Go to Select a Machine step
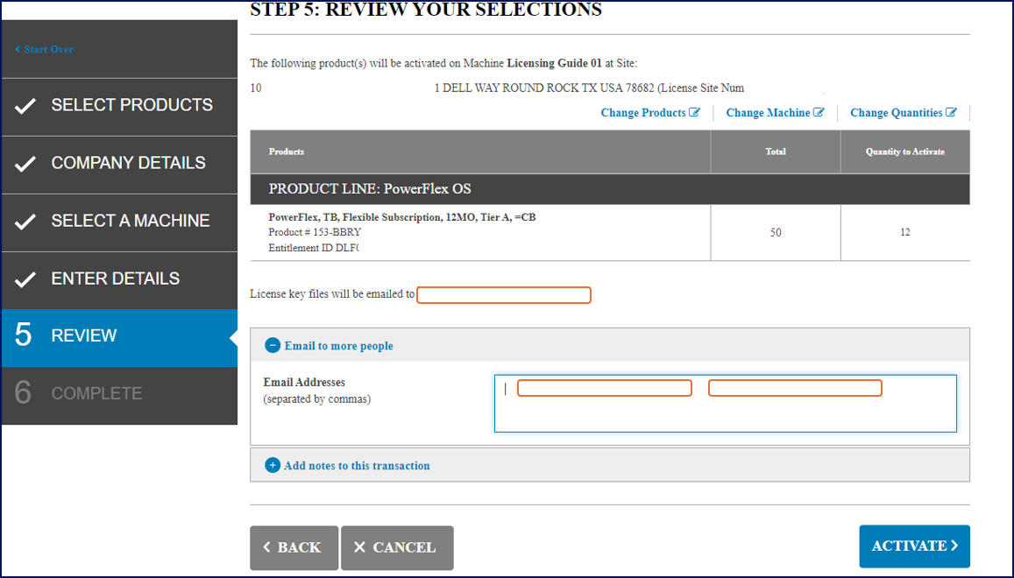 pos(120,222)
